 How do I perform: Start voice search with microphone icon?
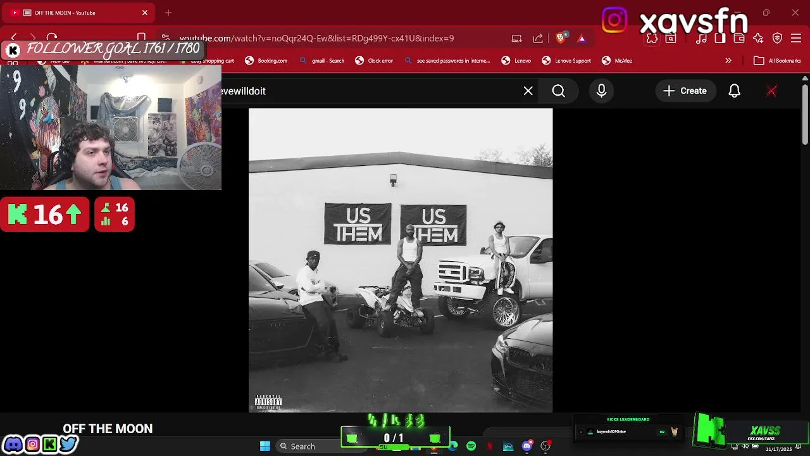click(x=602, y=91)
